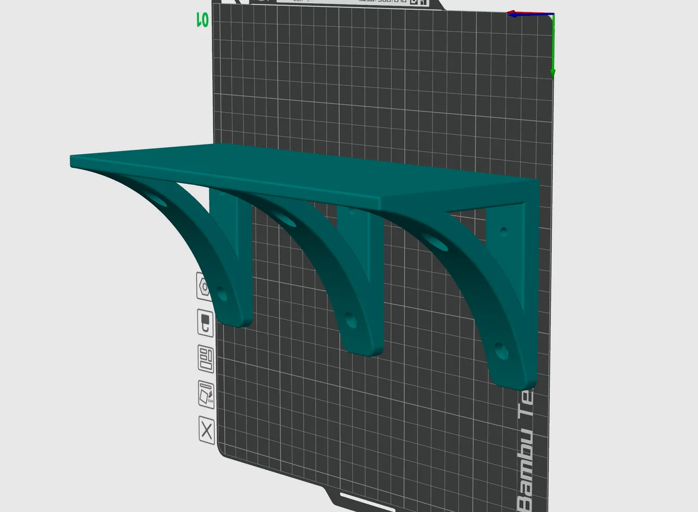Open plate settings with the hex nut icon
The image size is (698, 512).
(x=203, y=286)
